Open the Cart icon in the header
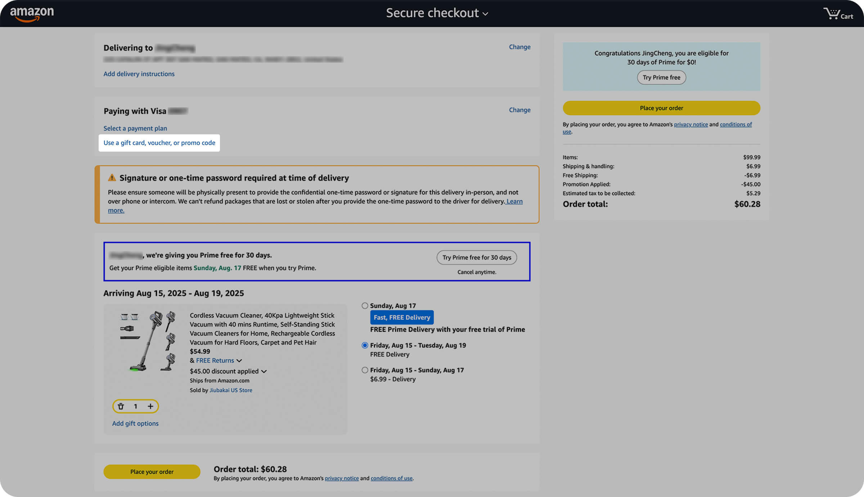 tap(838, 14)
